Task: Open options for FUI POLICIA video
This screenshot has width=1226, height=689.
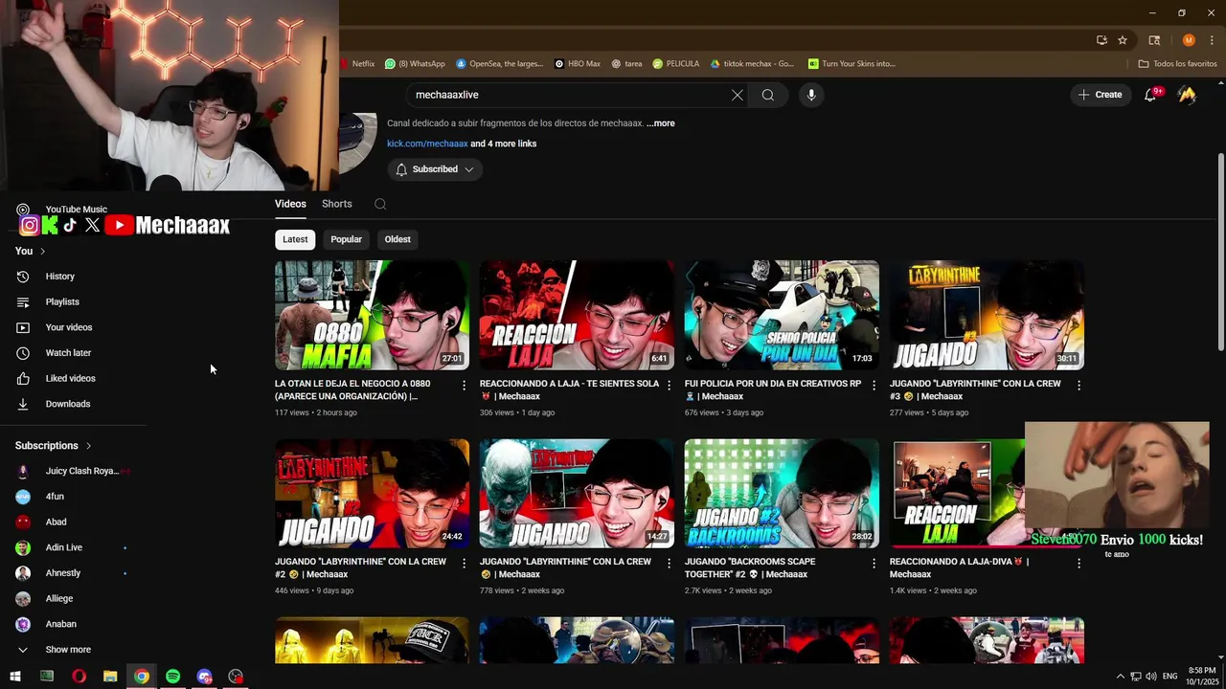Action: [x=874, y=385]
